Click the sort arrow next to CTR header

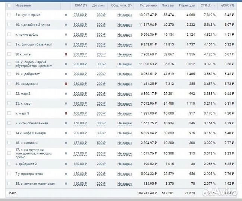point(216,6)
